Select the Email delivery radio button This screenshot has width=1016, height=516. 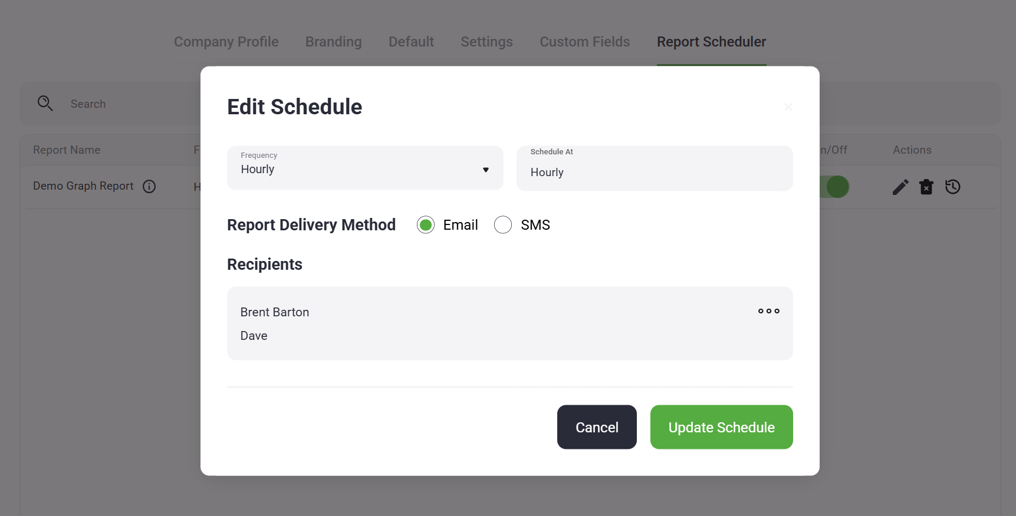pyautogui.click(x=426, y=225)
